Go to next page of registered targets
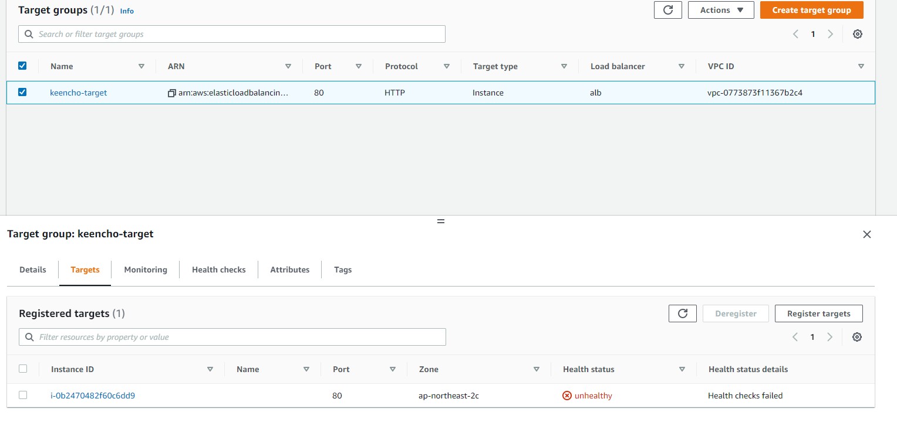Image resolution: width=897 pixels, height=426 pixels. pos(829,337)
